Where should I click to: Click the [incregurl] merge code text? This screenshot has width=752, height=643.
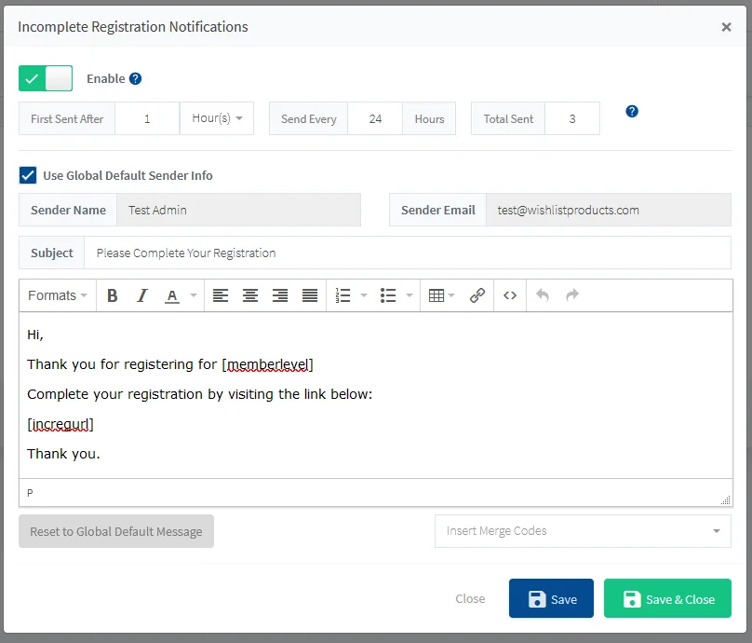click(60, 424)
